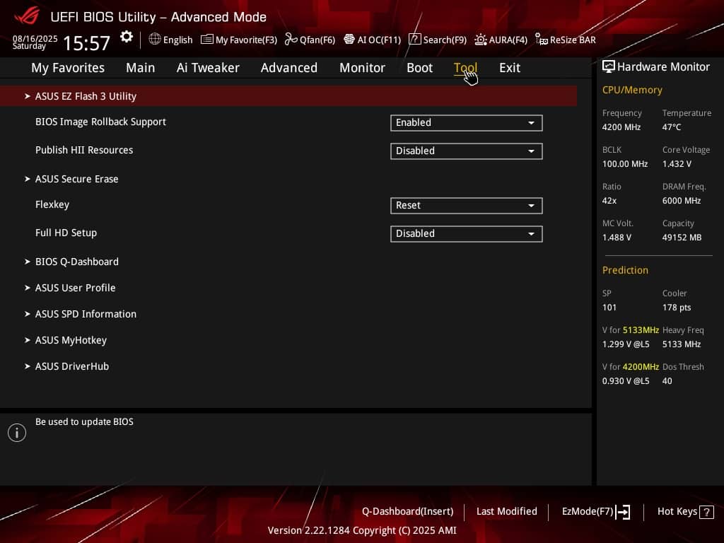Image resolution: width=724 pixels, height=543 pixels.
Task: Expand ASUS EZ Flash 3 Utility
Action: [288, 96]
